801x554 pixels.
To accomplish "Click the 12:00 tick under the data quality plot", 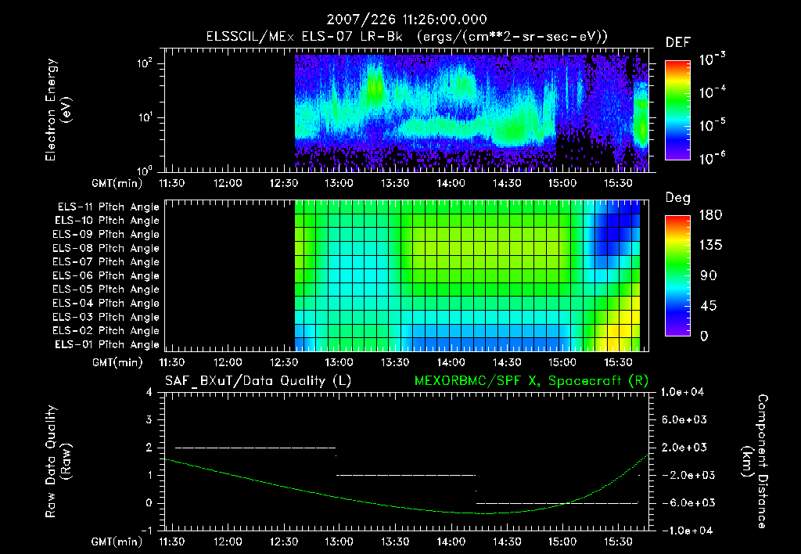I will 228,542.
